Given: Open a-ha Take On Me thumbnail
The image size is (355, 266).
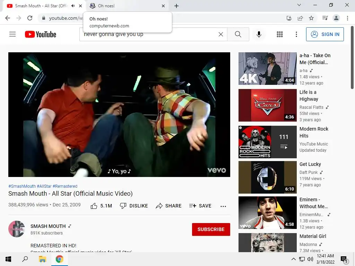Looking at the screenshot, I should (267, 69).
